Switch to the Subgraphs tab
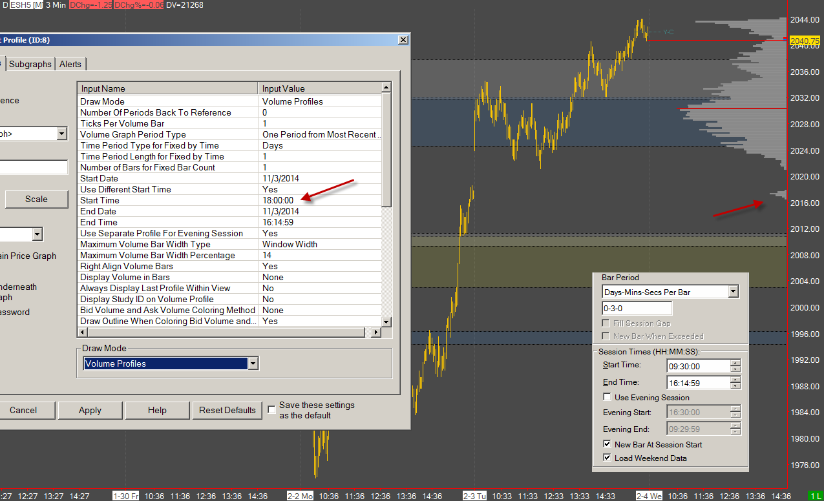Viewport: 824px width, 501px height. [x=30, y=65]
